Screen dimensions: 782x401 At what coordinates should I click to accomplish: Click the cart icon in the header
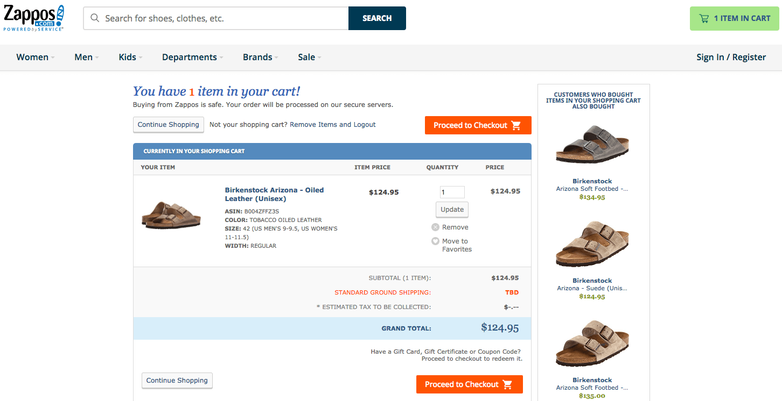704,18
